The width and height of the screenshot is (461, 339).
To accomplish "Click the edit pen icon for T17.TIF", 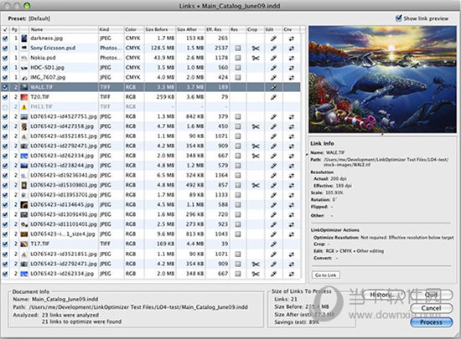I will point(273,244).
